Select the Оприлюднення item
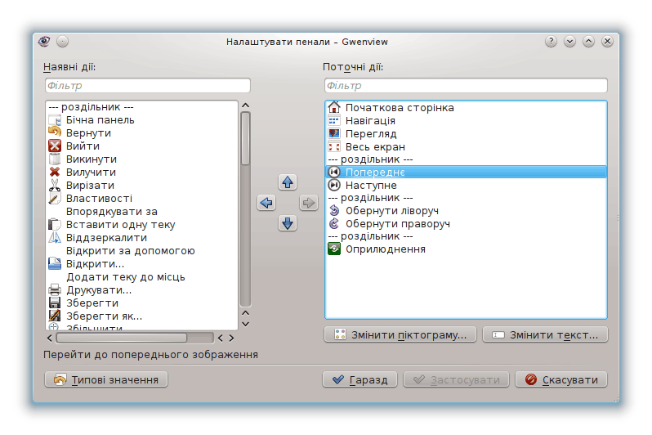The height and width of the screenshot is (435, 652). (x=385, y=249)
